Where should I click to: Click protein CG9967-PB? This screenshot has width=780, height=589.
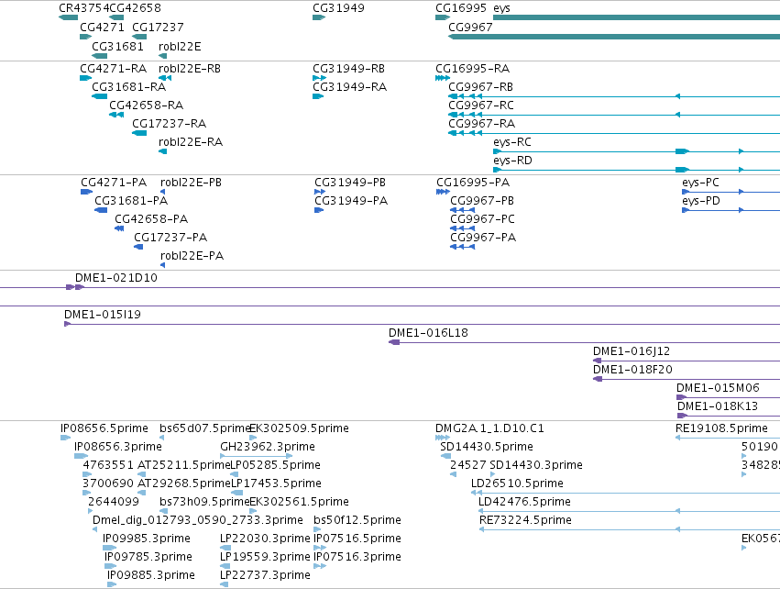(482, 201)
